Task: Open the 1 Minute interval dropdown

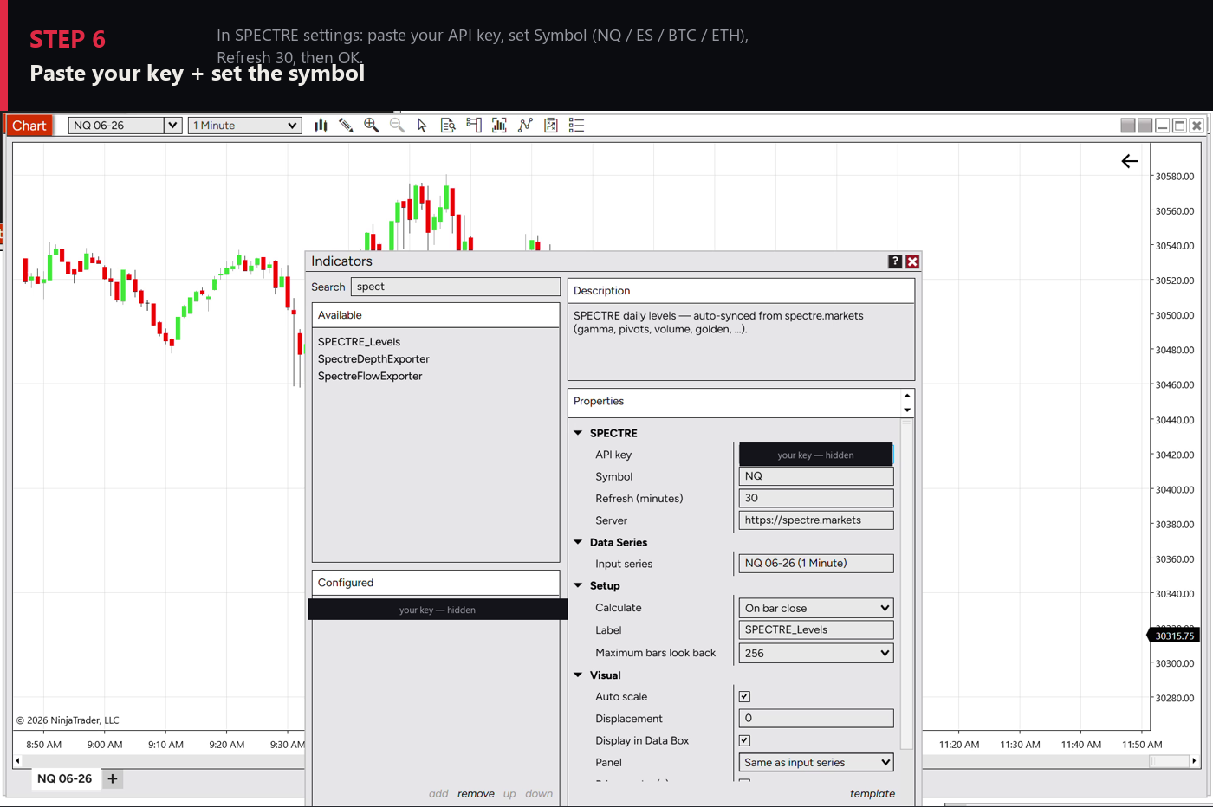Action: (245, 126)
